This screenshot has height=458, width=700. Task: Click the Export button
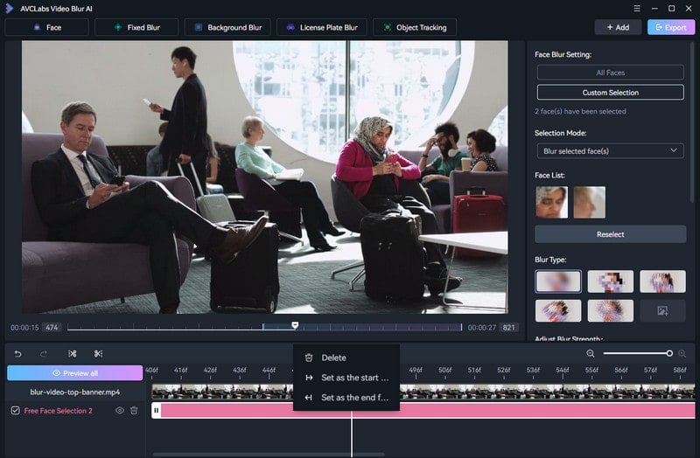[671, 27]
